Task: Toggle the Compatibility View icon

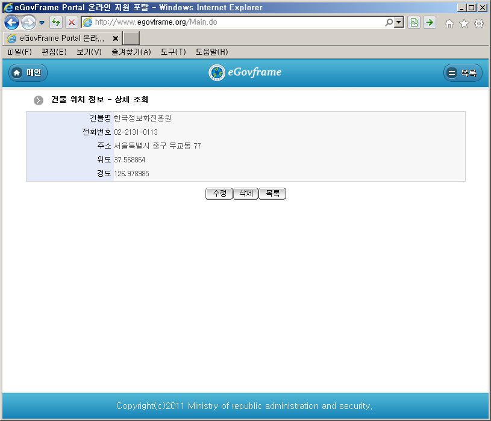Action: click(x=414, y=23)
